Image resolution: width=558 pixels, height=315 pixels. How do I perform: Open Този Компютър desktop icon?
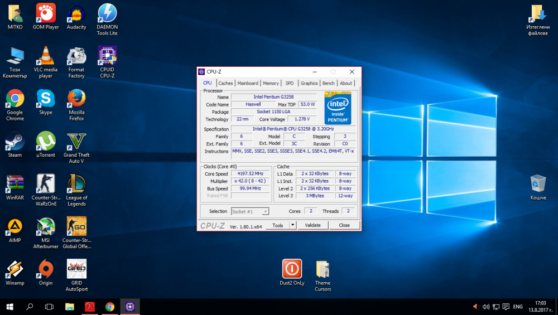(15, 62)
